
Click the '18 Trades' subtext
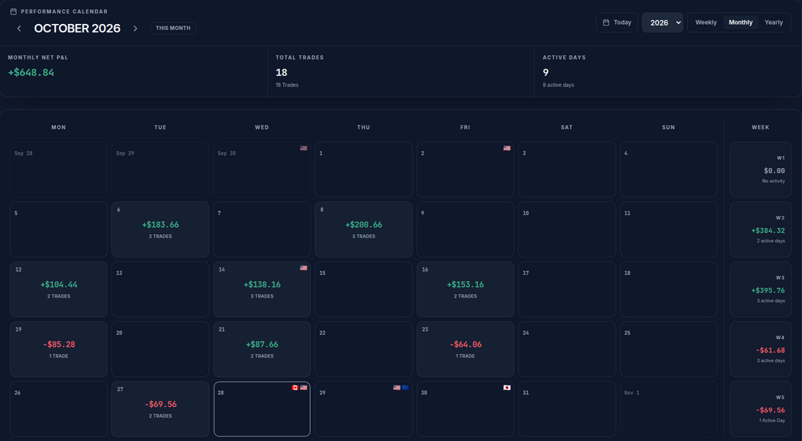[289, 85]
